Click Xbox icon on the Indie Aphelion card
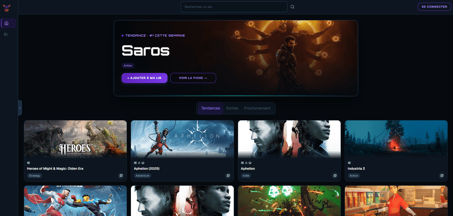Screen dimensions: 453x216 pos(250,163)
